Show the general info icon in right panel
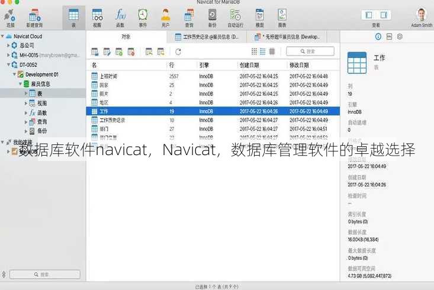Screen dimensions: 434x290 378,37
